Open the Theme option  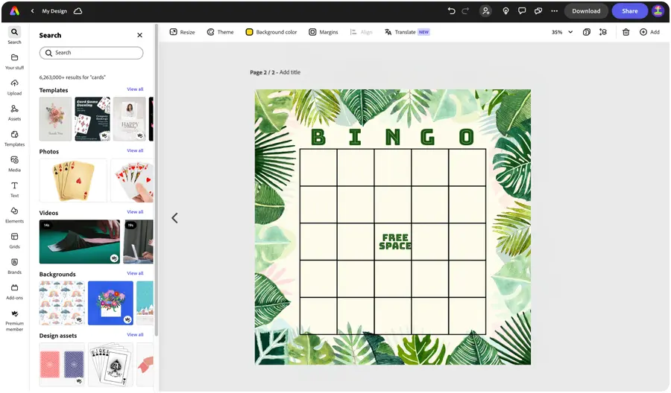click(x=221, y=32)
